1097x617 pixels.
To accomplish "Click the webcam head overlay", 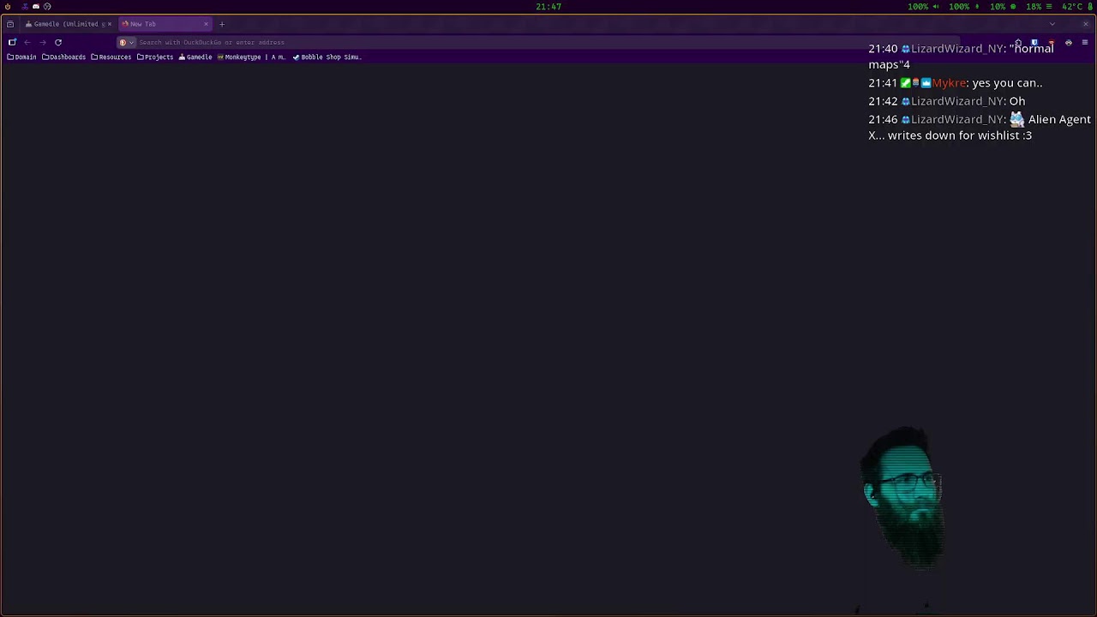I will (902, 497).
